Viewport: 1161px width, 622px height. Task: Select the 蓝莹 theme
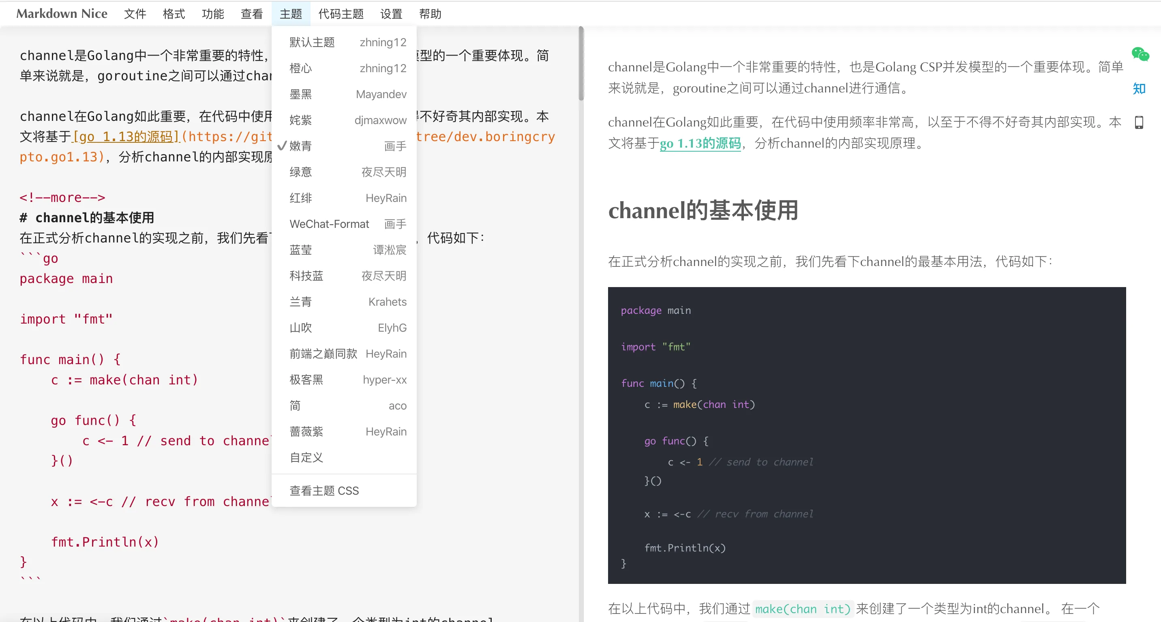tap(344, 250)
